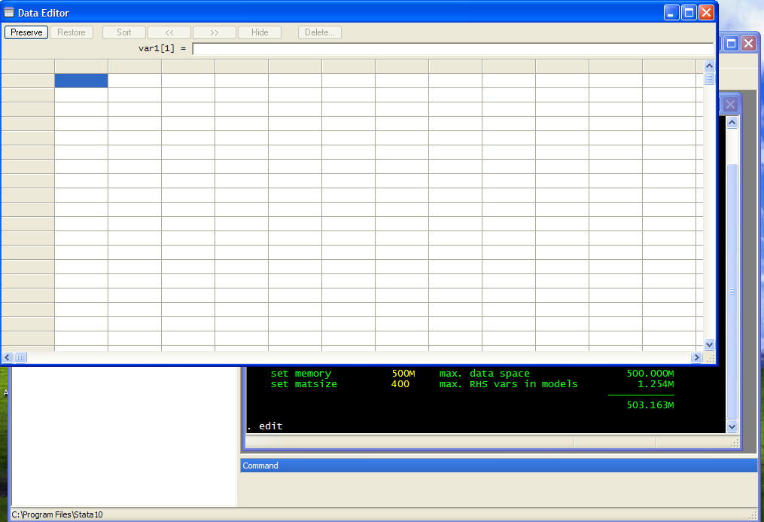Click inside the Command input area
764x522 pixels.
[x=497, y=488]
